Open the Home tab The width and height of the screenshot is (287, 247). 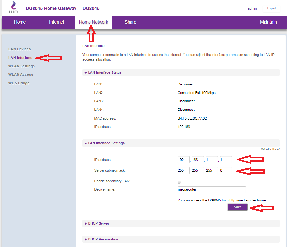click(x=20, y=22)
